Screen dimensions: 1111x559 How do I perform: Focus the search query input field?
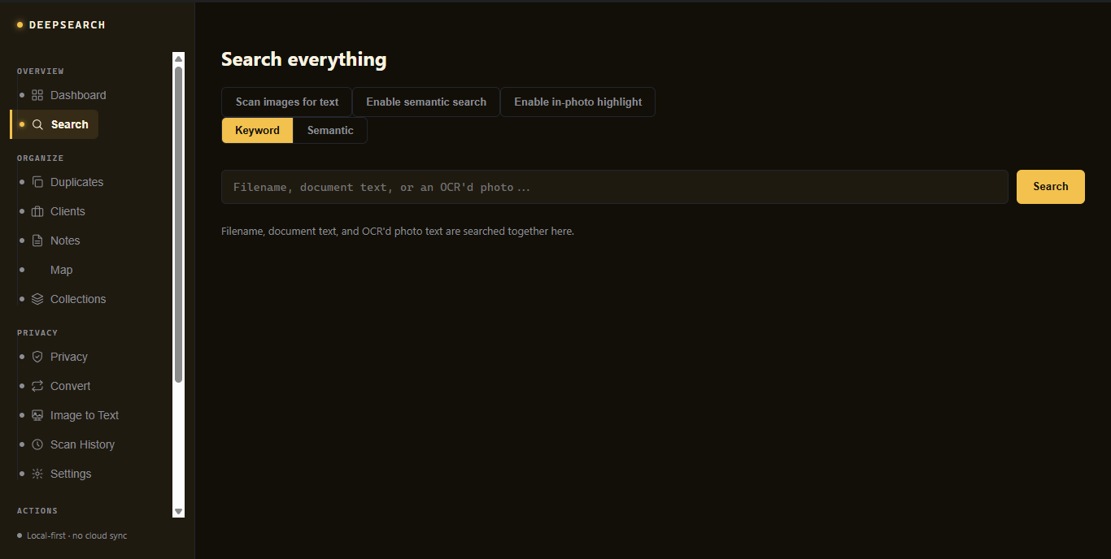[615, 187]
